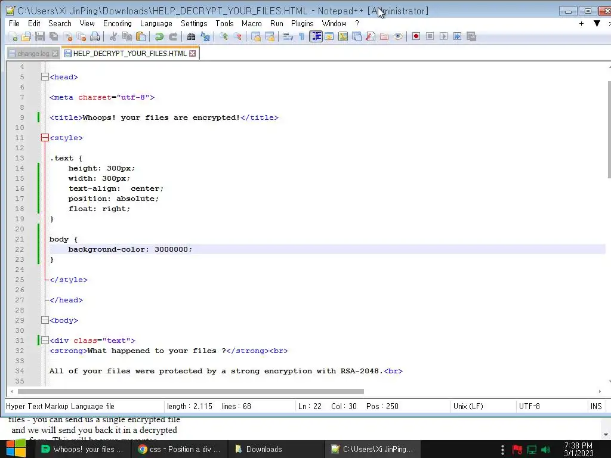Click the Close All toolbar icon

(81, 36)
